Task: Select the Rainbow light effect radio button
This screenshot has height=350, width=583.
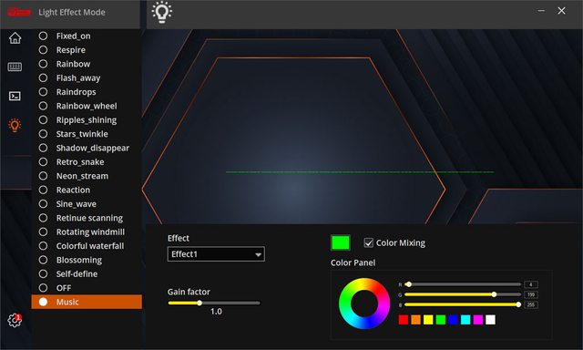Action: [43, 64]
